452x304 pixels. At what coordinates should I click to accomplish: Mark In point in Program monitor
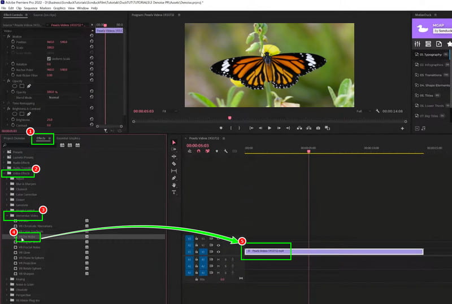coord(231,128)
